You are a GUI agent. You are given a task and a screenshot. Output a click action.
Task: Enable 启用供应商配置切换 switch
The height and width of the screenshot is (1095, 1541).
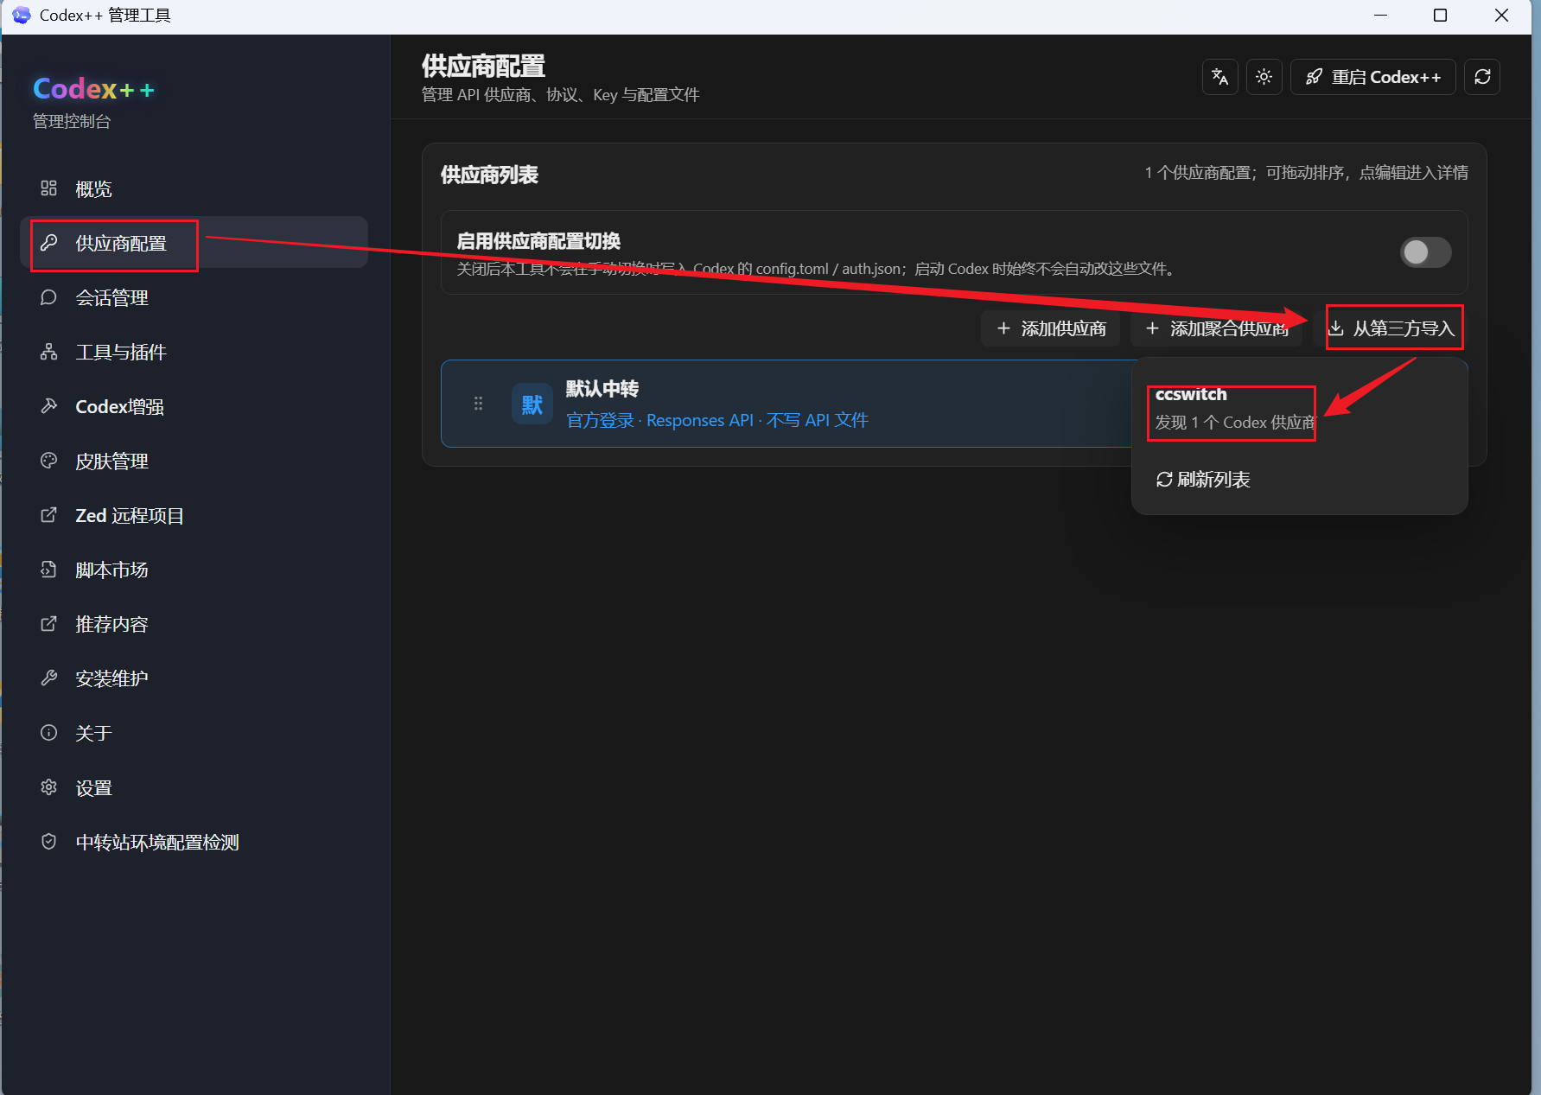click(x=1426, y=252)
